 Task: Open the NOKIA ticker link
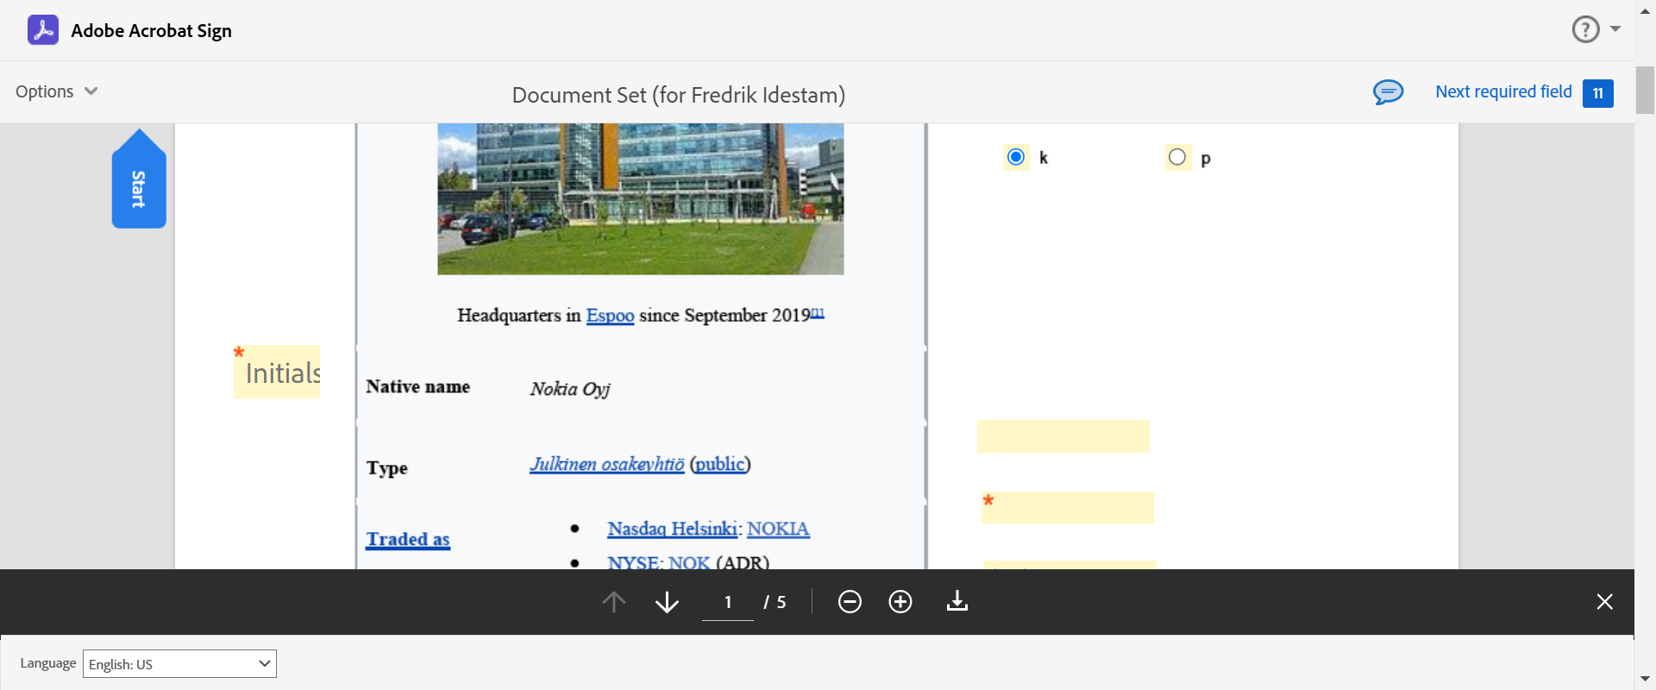pyautogui.click(x=778, y=529)
